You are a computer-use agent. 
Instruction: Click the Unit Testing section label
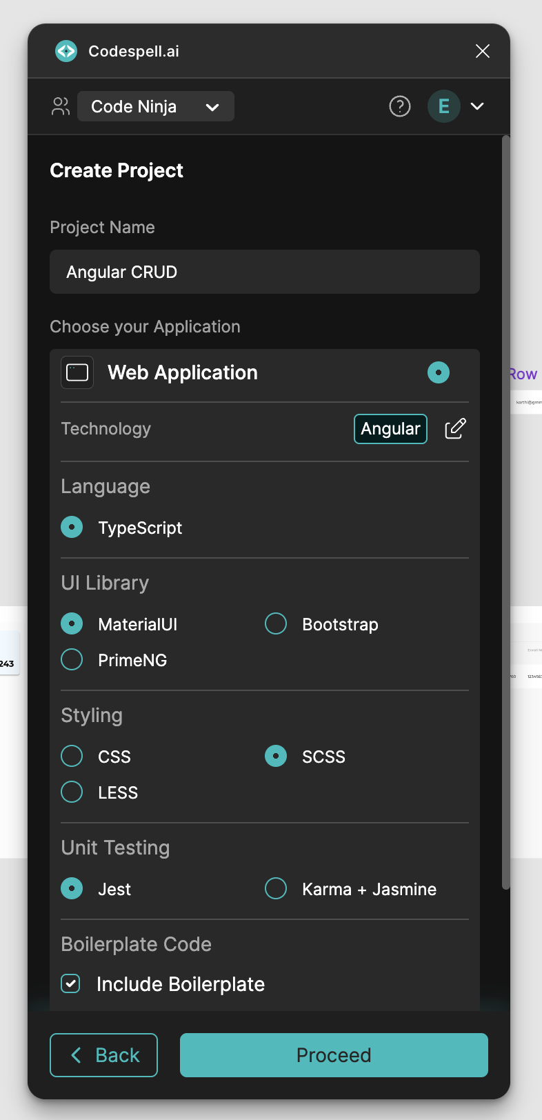point(115,848)
